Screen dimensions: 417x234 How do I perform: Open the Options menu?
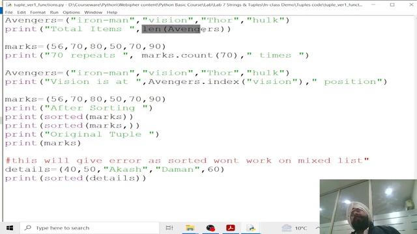pyautogui.click(x=71, y=12)
